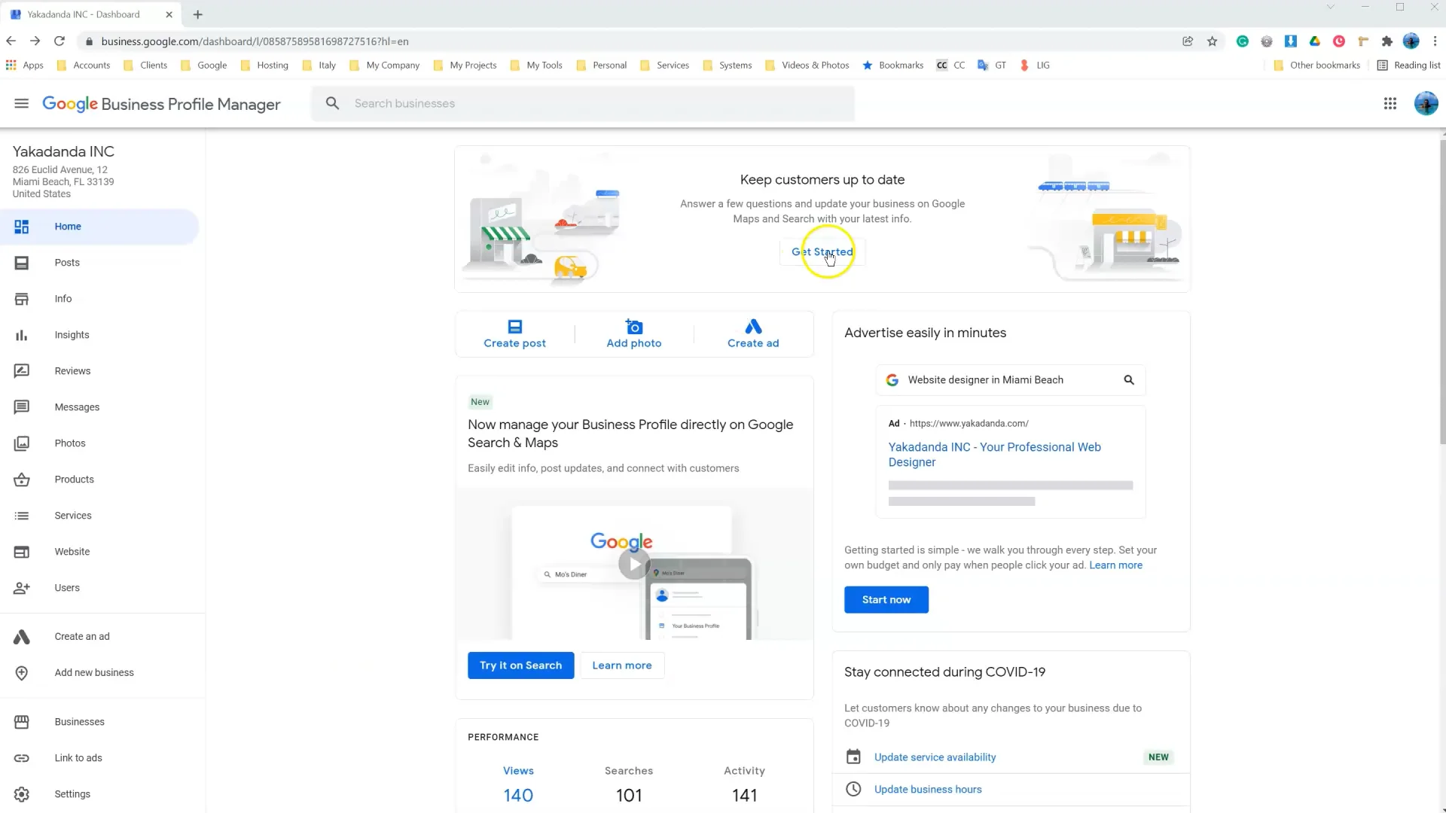Click the Add photo camera icon
Viewport: 1446px width, 813px height.
click(633, 325)
